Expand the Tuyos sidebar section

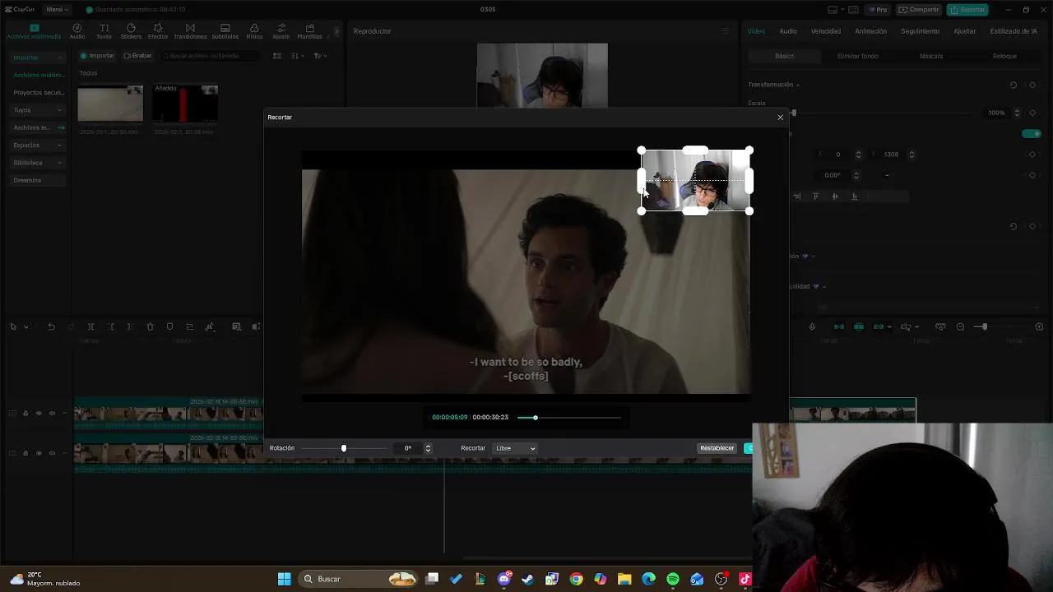pyautogui.click(x=37, y=110)
